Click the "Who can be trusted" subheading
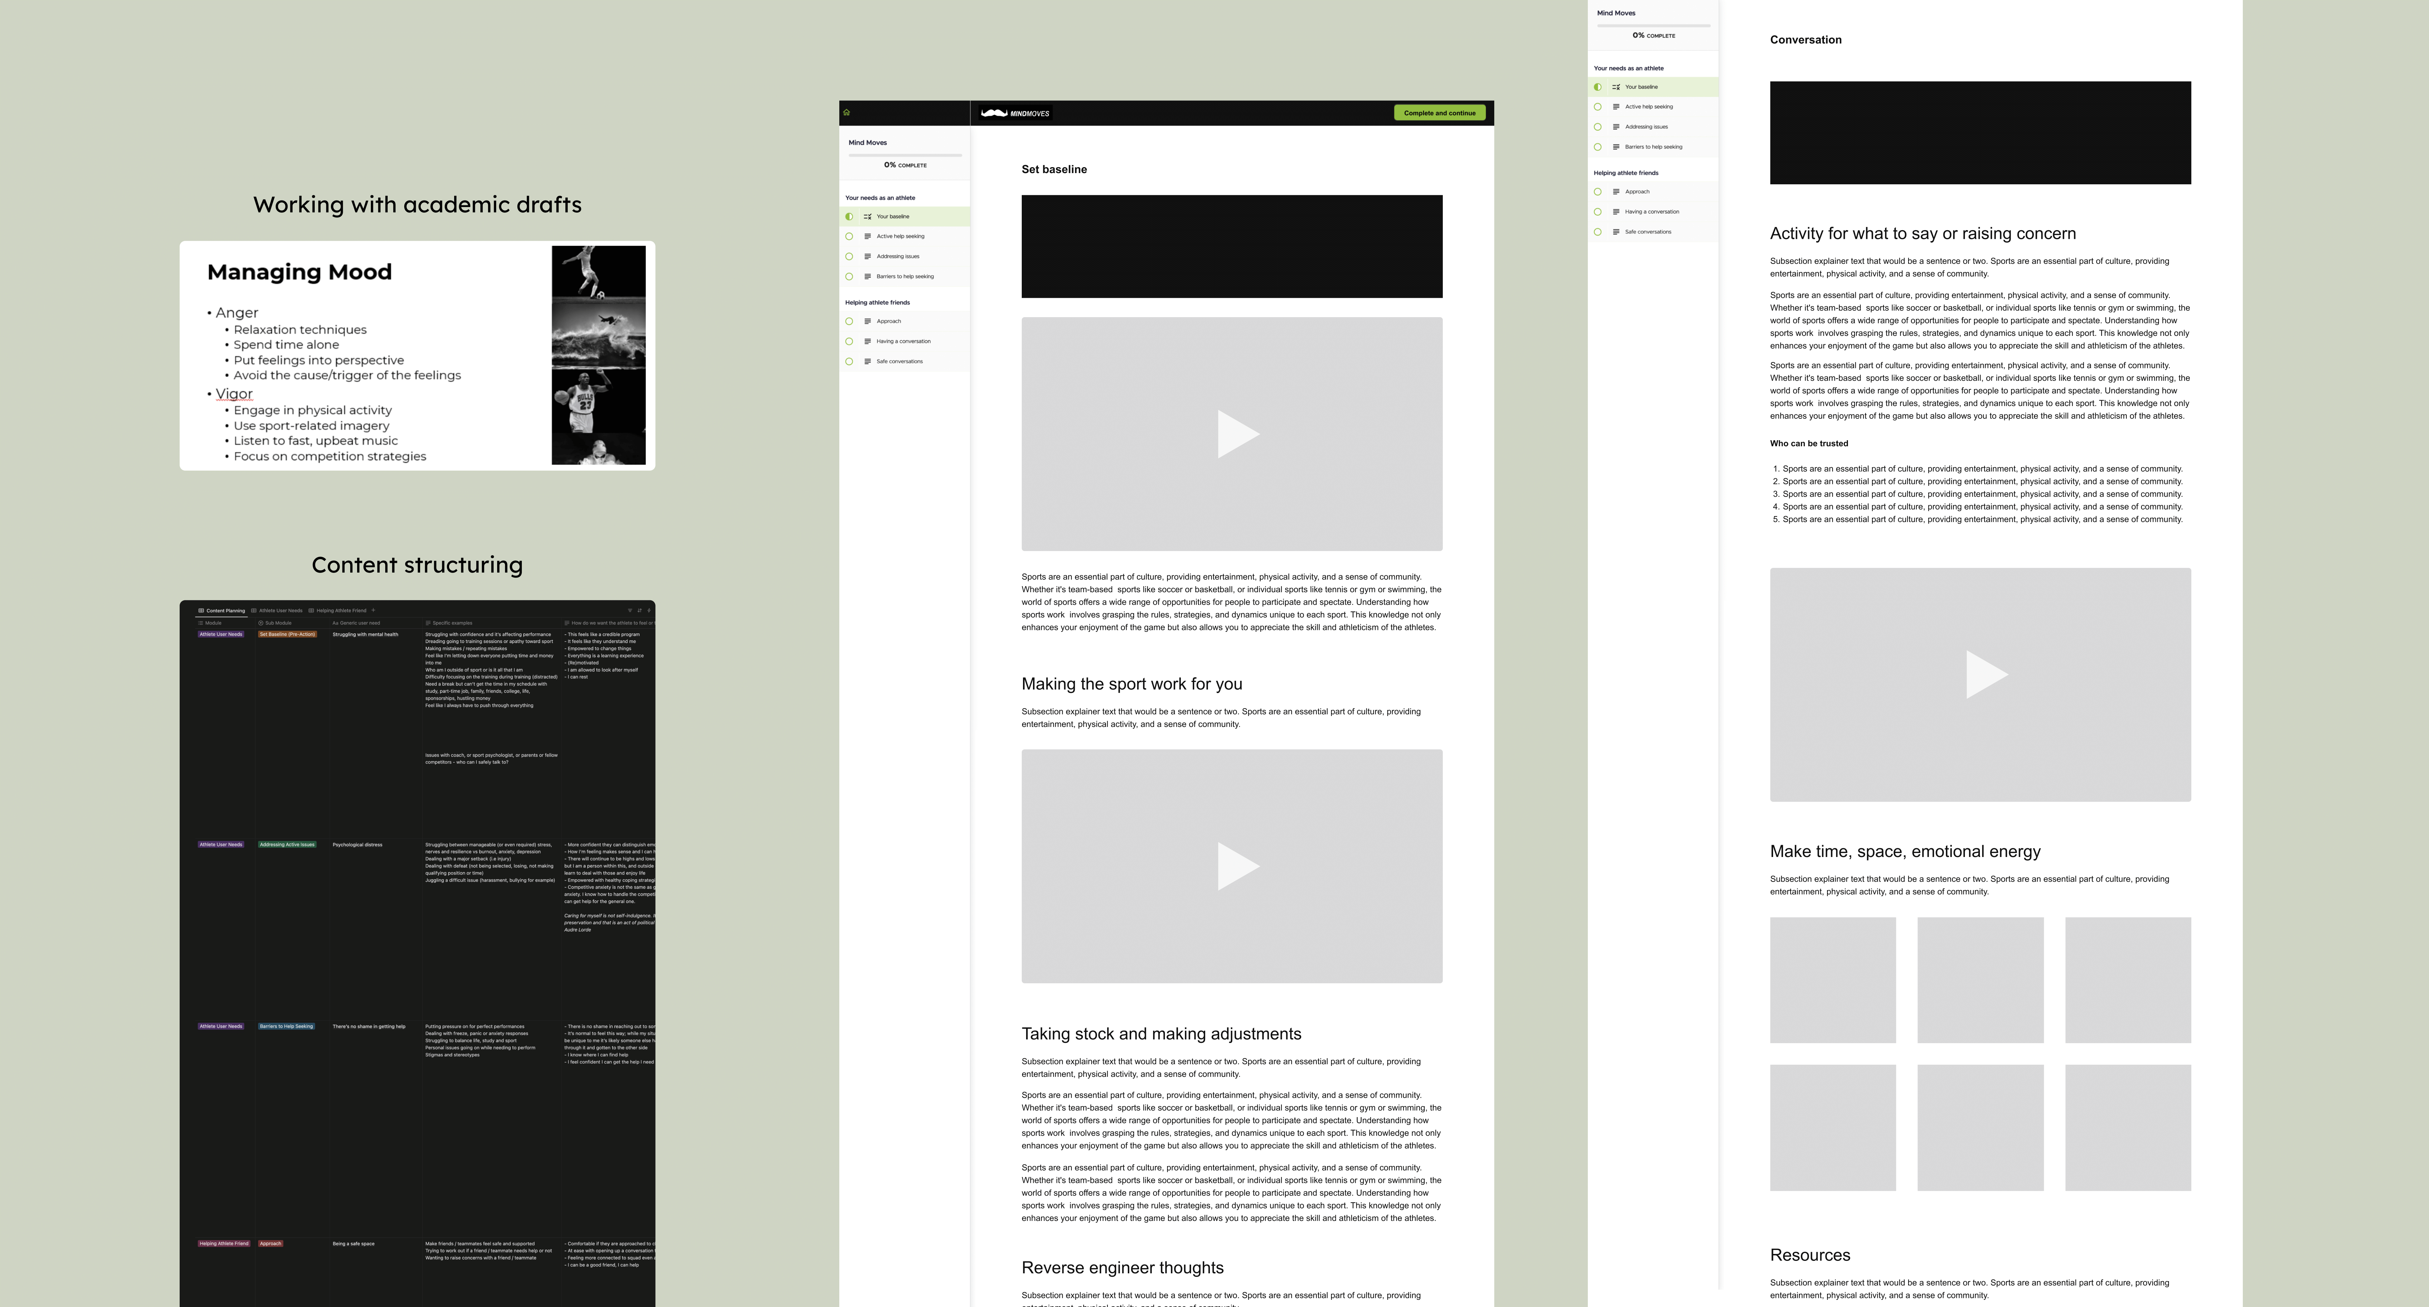Image resolution: width=2429 pixels, height=1307 pixels. coord(1809,443)
